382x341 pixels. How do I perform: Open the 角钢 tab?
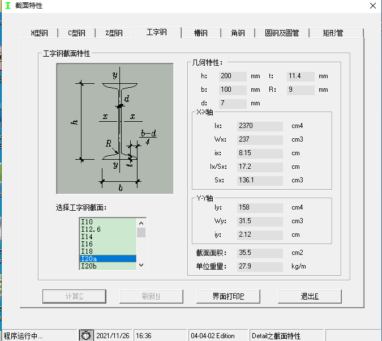238,33
